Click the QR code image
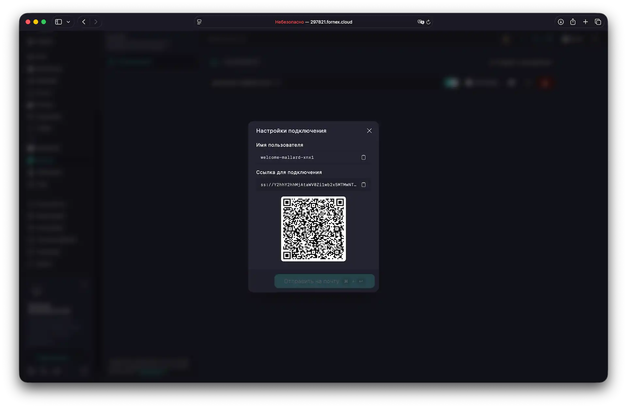Screen dimensions: 627x408 (313, 229)
